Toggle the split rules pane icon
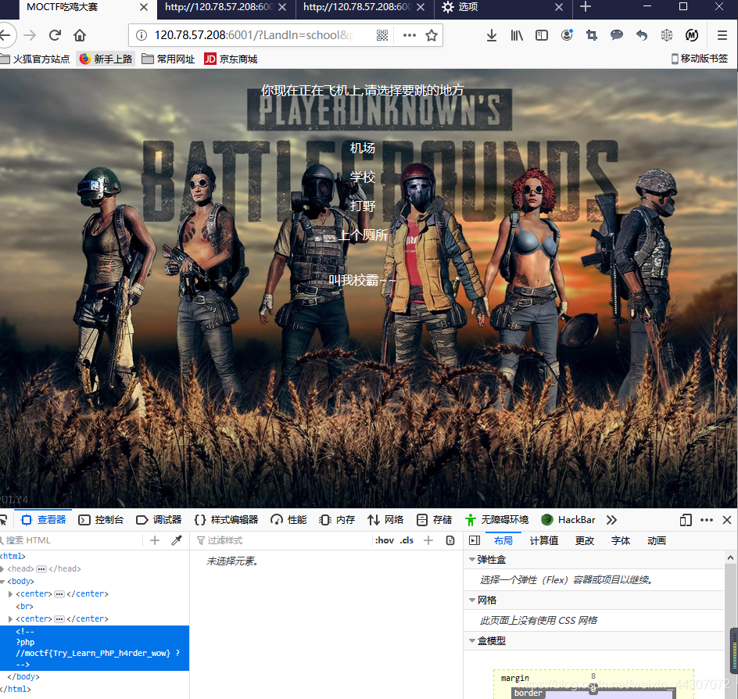This screenshot has width=738, height=699. [475, 540]
